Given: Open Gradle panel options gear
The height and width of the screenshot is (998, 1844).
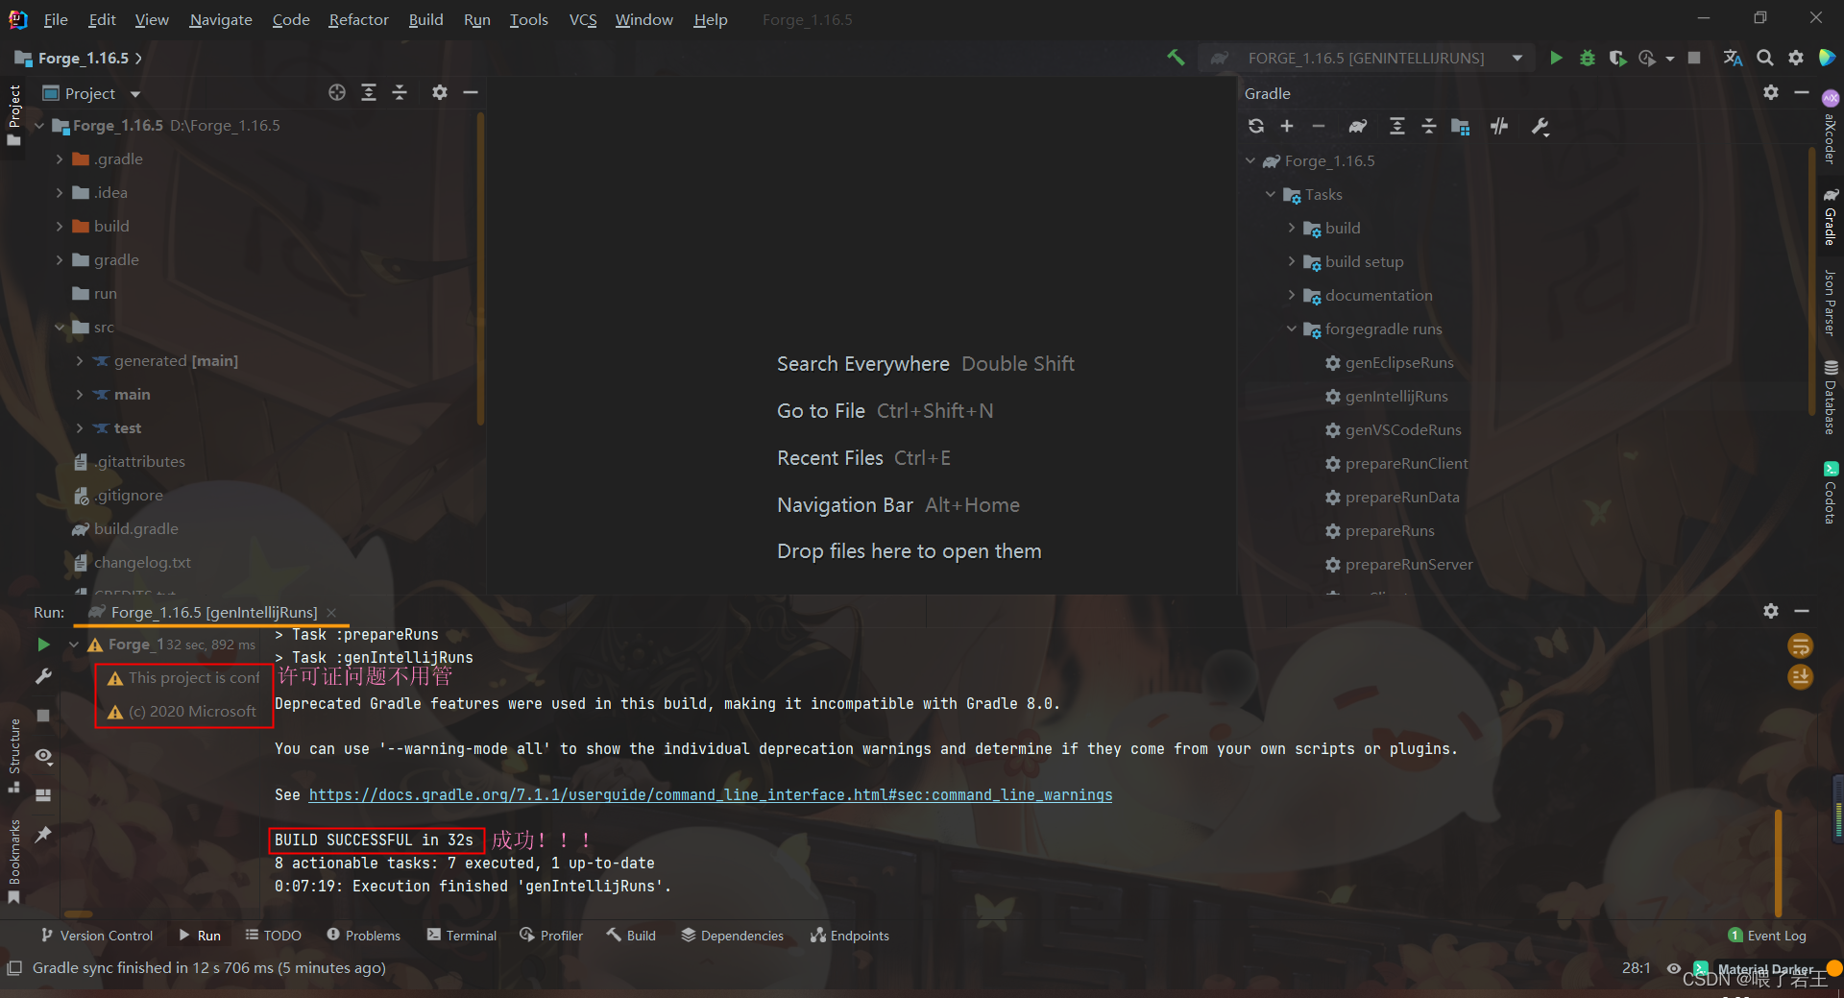Looking at the screenshot, I should pos(1771,92).
